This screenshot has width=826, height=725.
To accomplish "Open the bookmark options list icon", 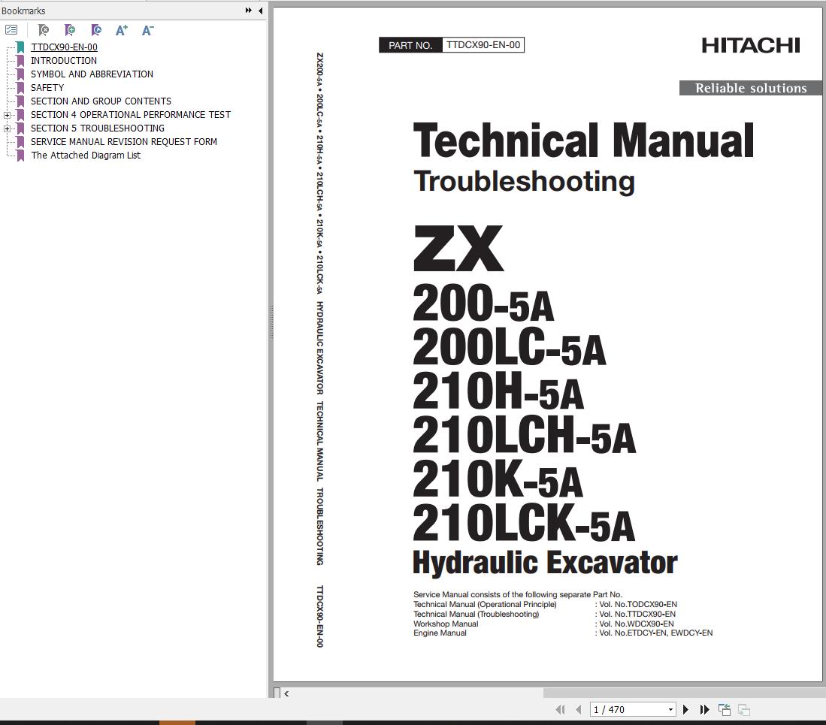I will click(x=11, y=30).
